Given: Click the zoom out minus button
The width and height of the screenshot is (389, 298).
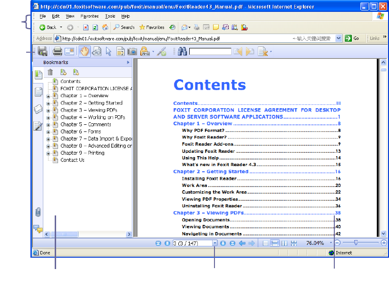Looking at the screenshot, I should coord(337,243).
